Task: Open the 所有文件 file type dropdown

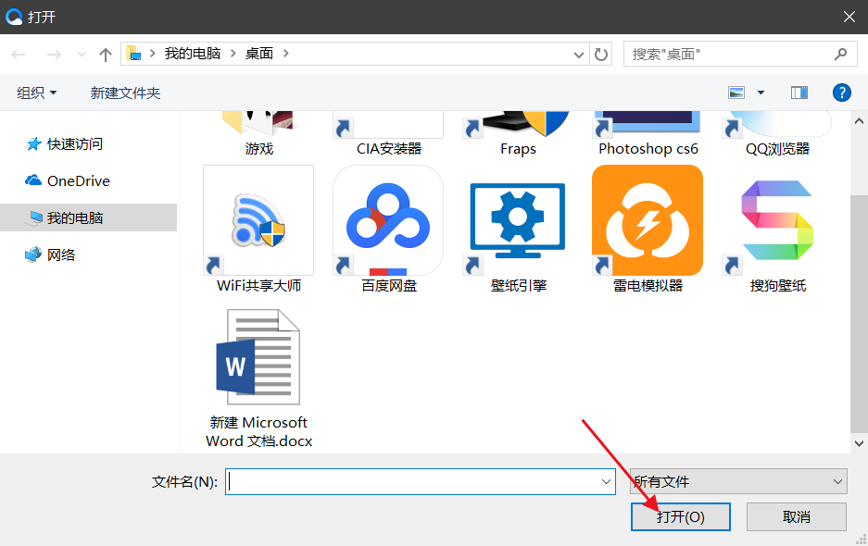Action: [x=738, y=481]
